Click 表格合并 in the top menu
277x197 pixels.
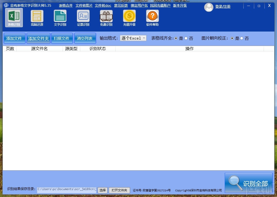click(x=65, y=5)
